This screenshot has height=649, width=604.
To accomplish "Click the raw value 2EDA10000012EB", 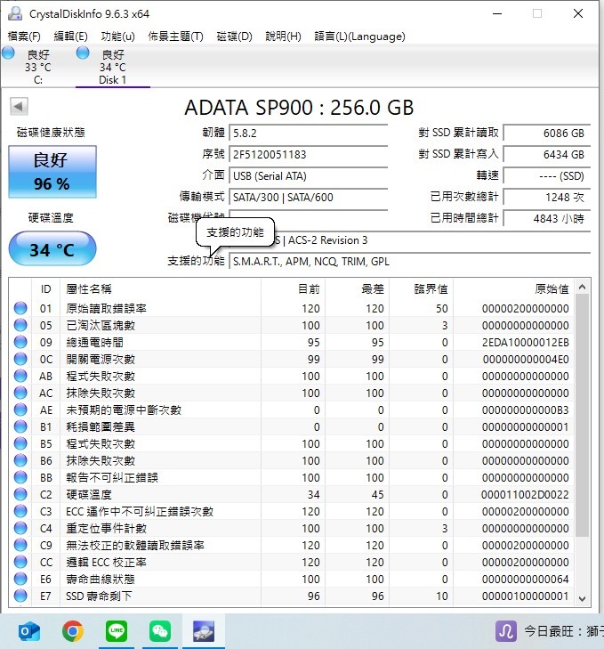I will 526,342.
